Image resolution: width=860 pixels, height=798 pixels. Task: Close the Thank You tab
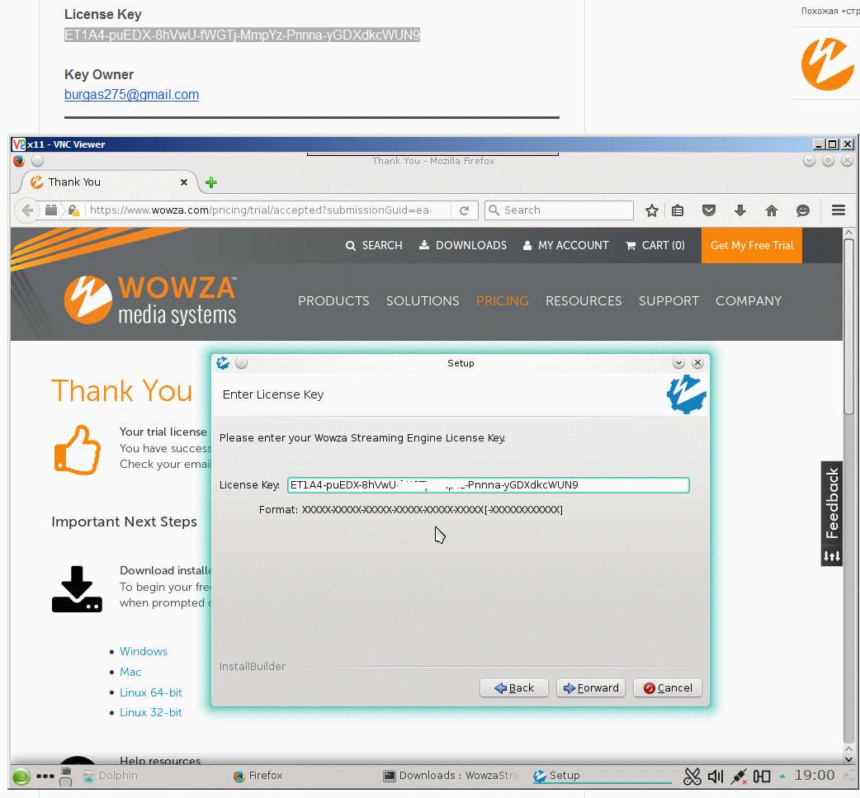(184, 182)
